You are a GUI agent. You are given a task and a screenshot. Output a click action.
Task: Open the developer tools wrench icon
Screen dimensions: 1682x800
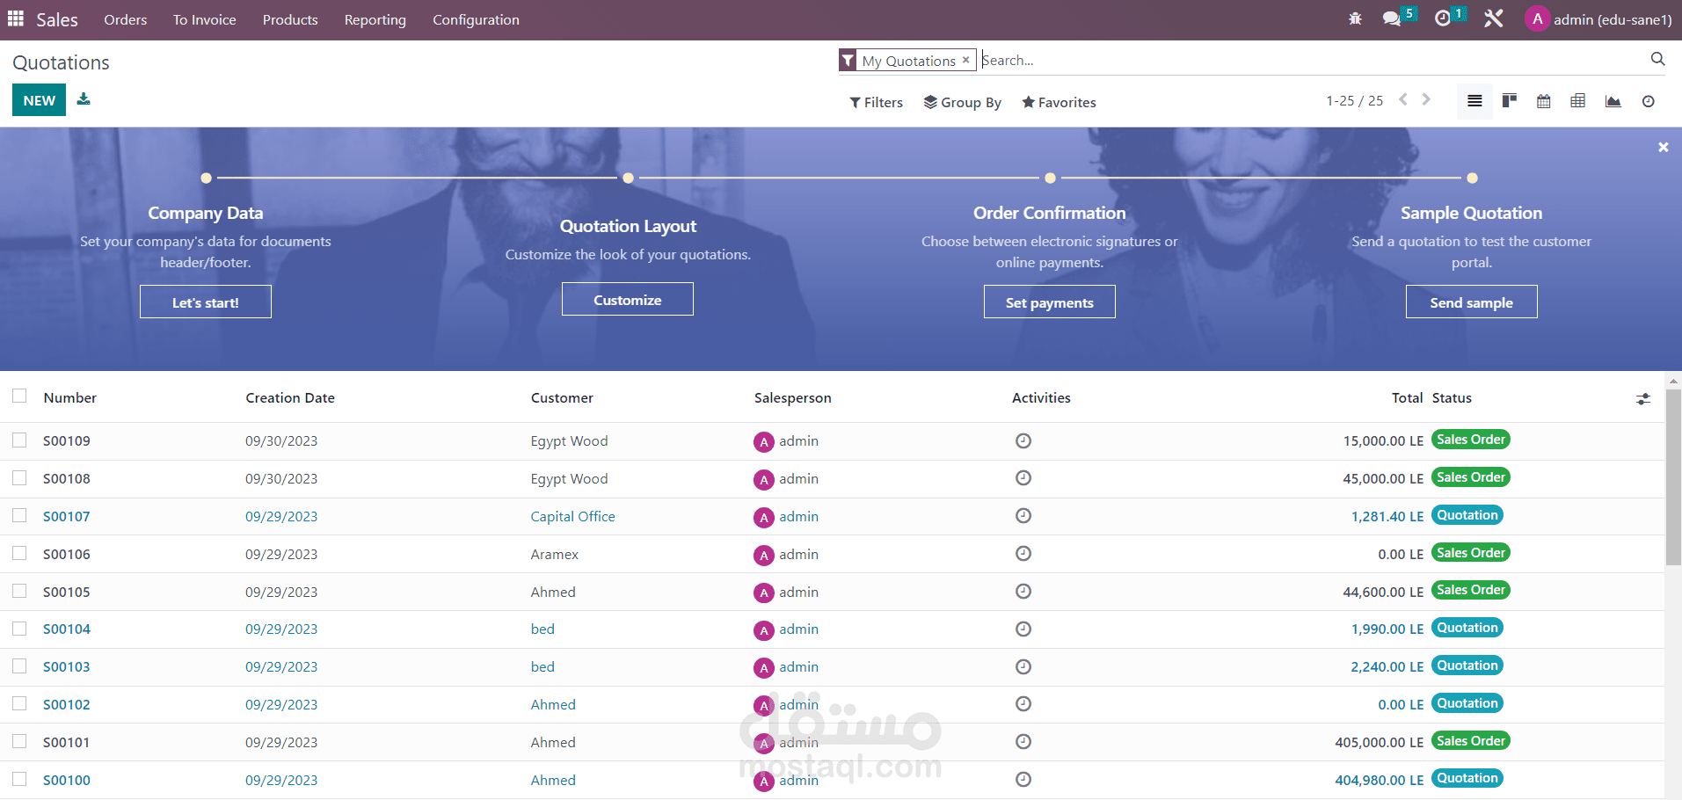[1493, 18]
